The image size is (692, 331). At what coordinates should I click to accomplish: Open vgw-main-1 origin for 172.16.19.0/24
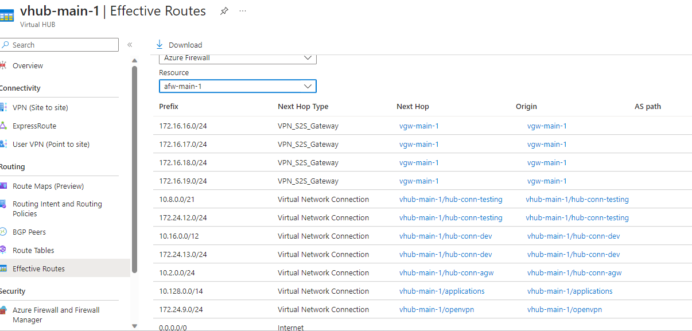[x=547, y=181]
